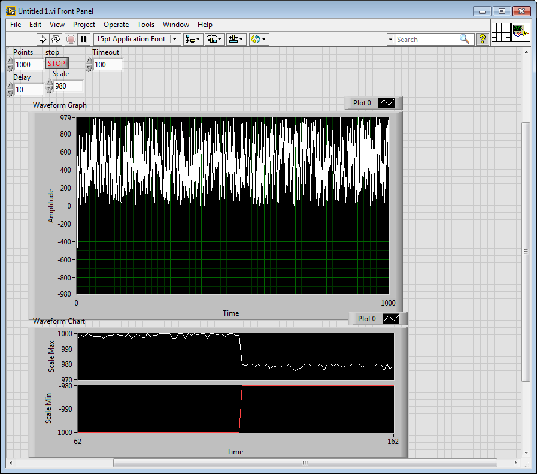This screenshot has height=474, width=537.
Task: Click vertical scrollbar up arrow
Action: click(526, 52)
